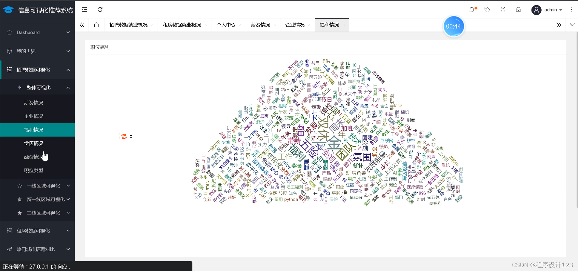Click the lock screen icon
578x271 pixels.
click(x=518, y=10)
